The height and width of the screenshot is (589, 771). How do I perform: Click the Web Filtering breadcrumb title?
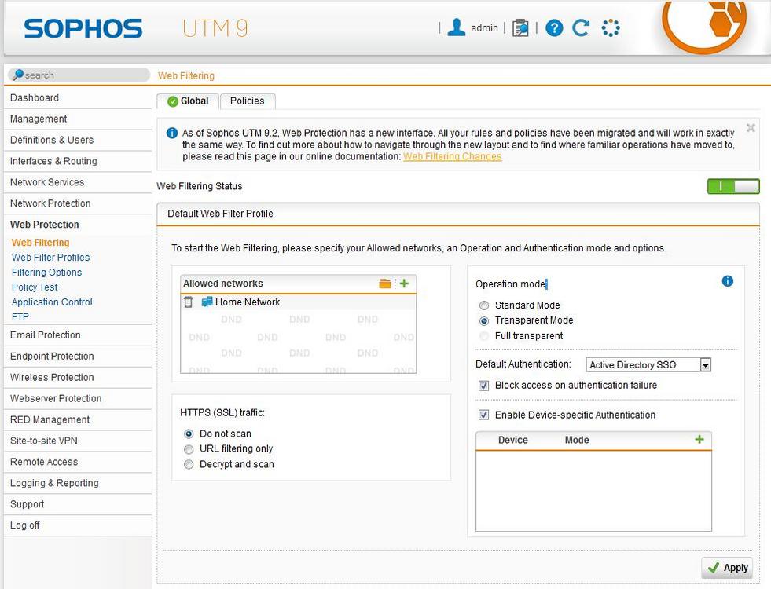(x=185, y=75)
